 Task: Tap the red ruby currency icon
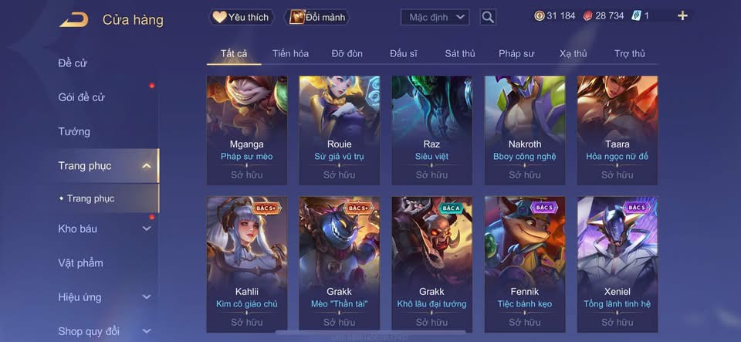pyautogui.click(x=588, y=15)
